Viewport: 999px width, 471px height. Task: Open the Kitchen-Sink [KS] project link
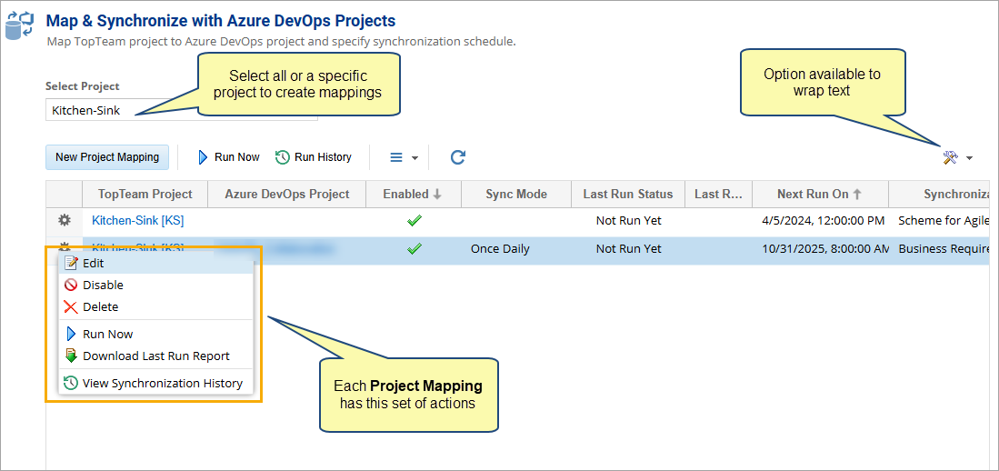coord(137,220)
